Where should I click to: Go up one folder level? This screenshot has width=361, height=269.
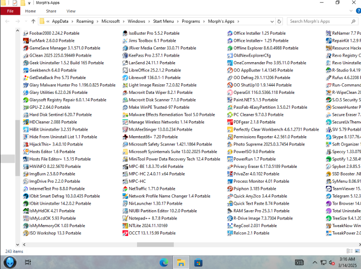34,21
